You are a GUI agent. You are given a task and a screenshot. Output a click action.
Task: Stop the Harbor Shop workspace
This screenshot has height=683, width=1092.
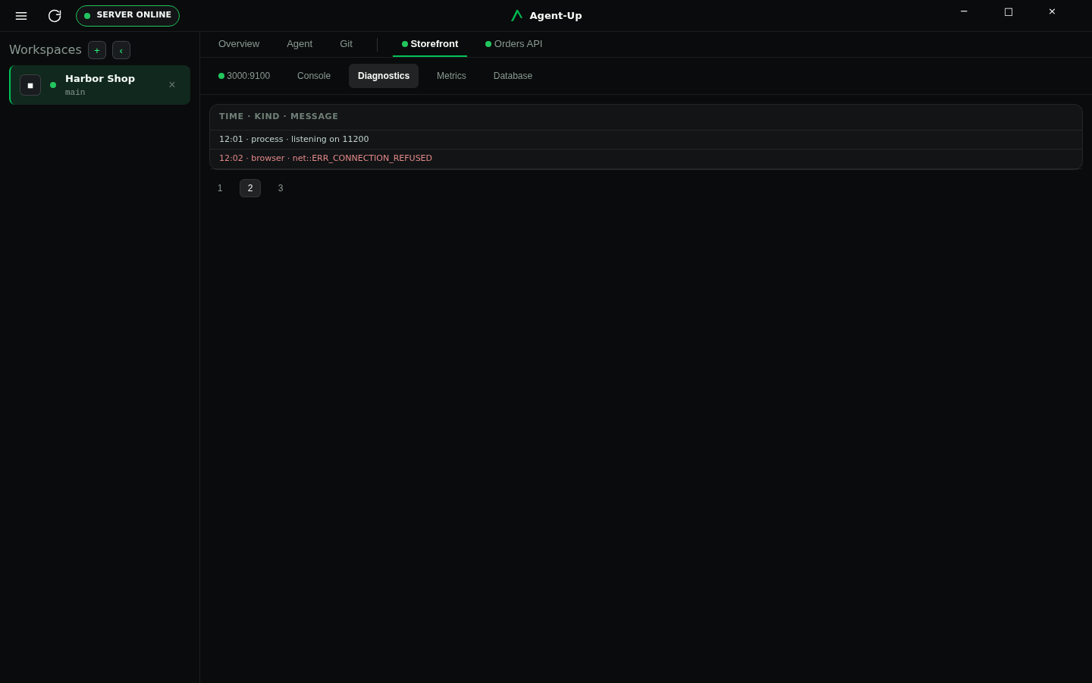(x=30, y=85)
